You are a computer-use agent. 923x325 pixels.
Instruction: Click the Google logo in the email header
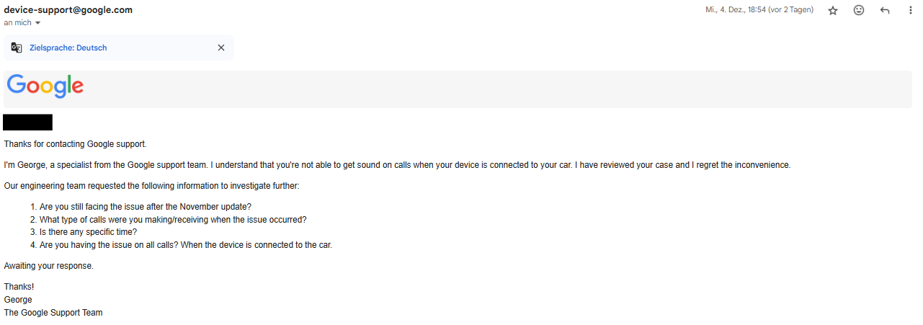click(x=45, y=86)
